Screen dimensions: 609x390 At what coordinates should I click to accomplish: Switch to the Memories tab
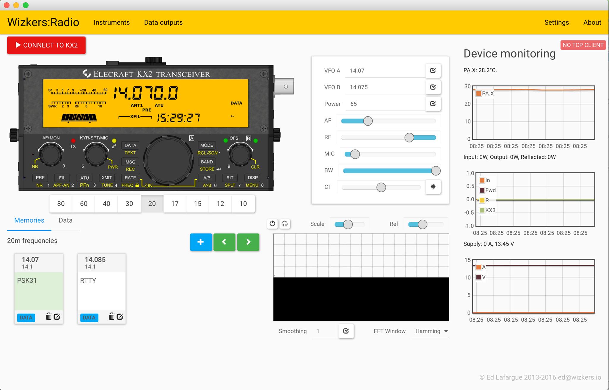(29, 220)
